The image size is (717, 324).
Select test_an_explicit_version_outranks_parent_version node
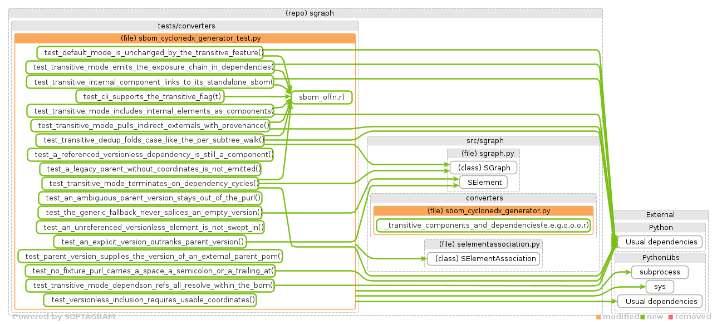(150, 242)
